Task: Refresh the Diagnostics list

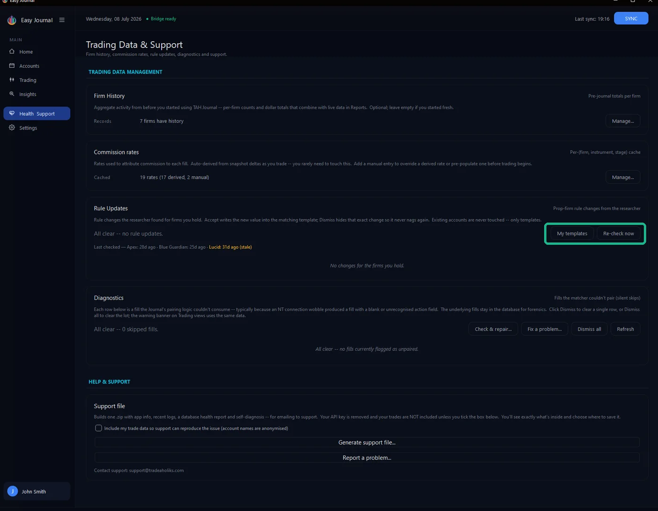Action: pyautogui.click(x=625, y=329)
